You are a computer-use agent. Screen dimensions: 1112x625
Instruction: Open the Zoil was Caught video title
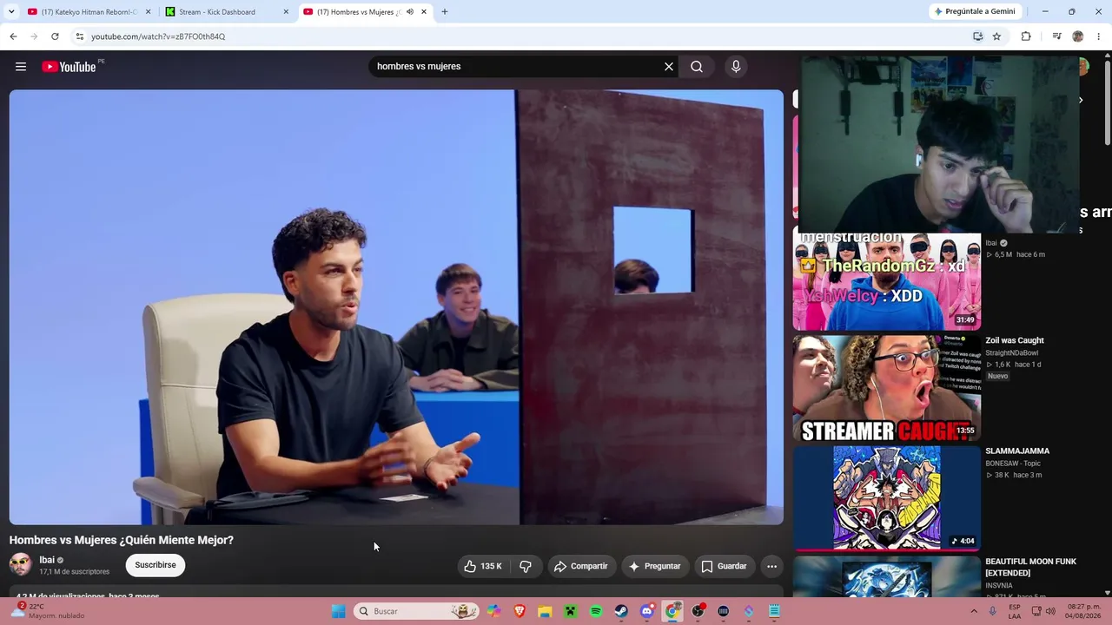tap(1015, 340)
